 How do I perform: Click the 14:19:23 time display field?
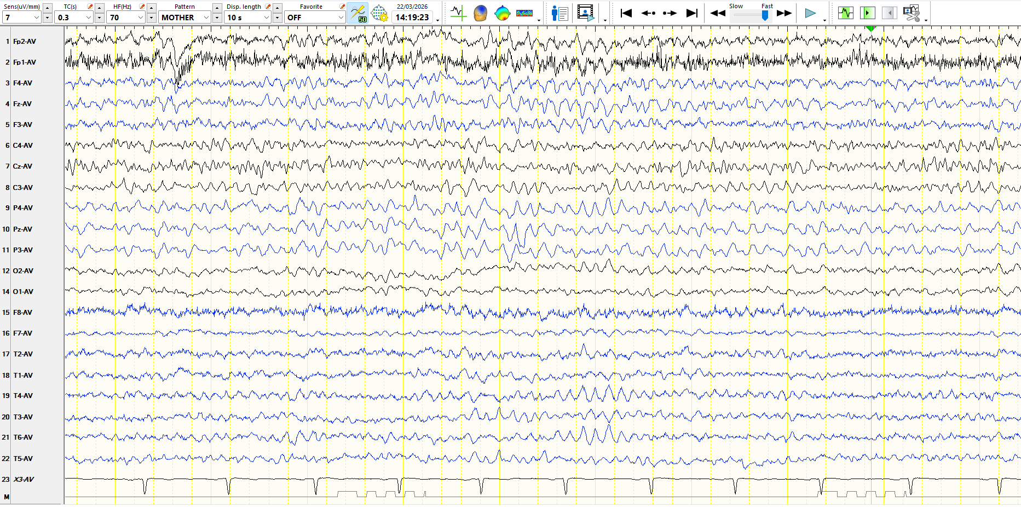[412, 18]
